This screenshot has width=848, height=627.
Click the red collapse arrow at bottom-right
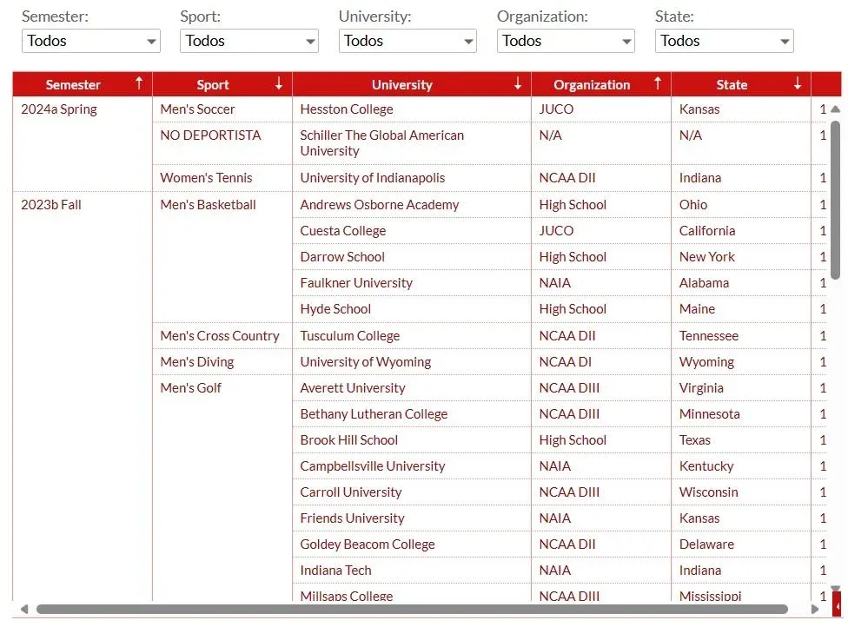pyautogui.click(x=837, y=605)
